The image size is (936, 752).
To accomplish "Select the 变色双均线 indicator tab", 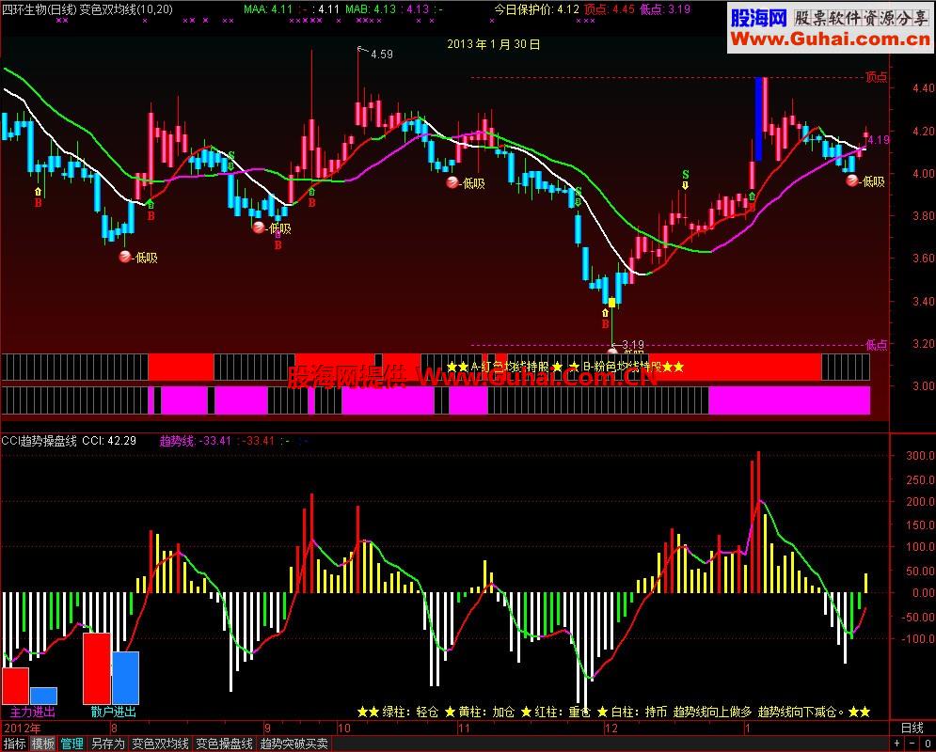I will pos(160,744).
